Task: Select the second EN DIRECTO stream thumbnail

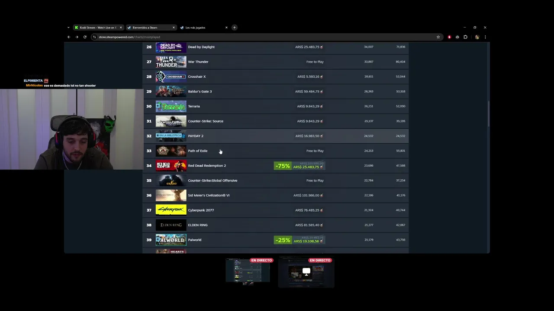Action: 306,272
